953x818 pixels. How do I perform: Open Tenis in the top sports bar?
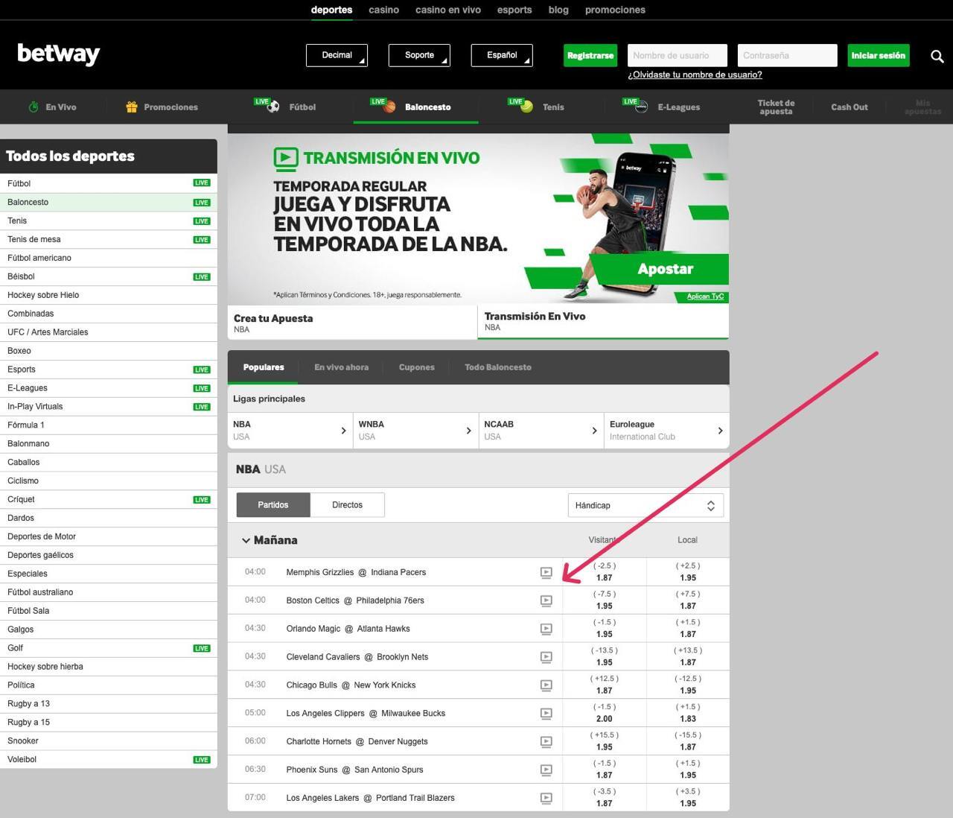point(536,107)
